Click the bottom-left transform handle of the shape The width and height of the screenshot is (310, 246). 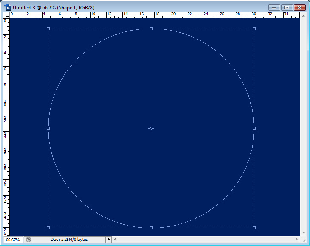coord(48,228)
